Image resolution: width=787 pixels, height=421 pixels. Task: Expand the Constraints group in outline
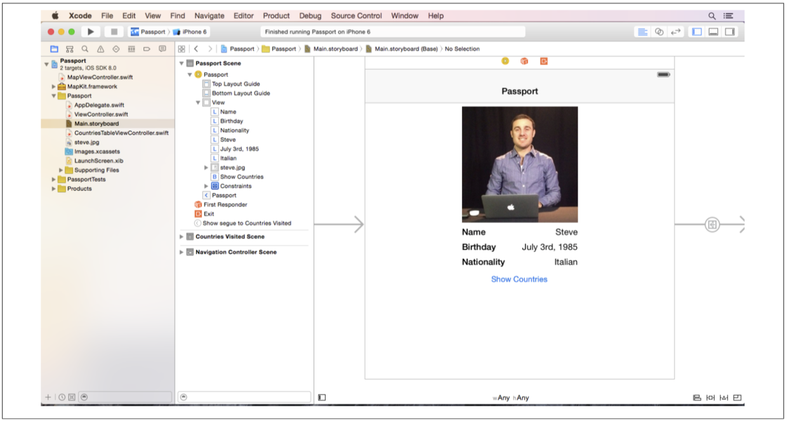206,186
